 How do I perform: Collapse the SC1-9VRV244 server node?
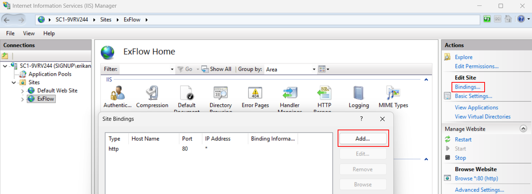pyautogui.click(x=5, y=66)
